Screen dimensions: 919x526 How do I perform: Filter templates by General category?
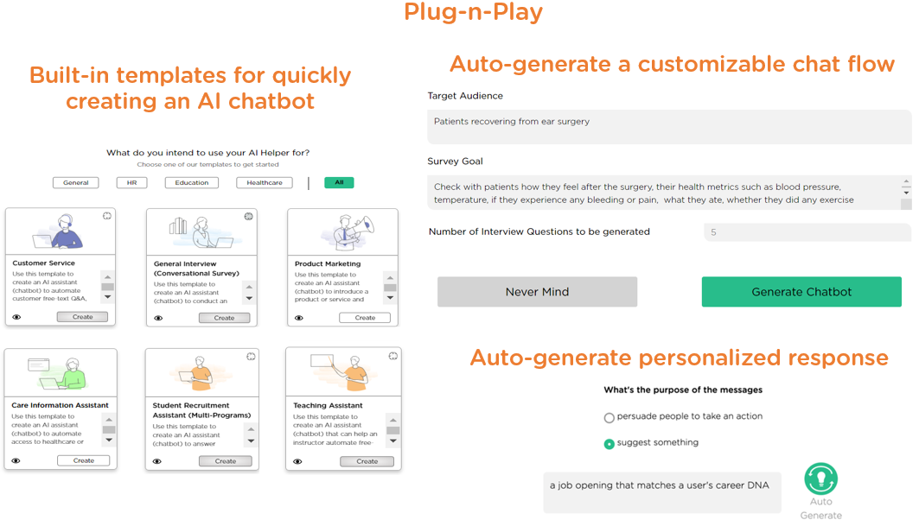tap(75, 183)
